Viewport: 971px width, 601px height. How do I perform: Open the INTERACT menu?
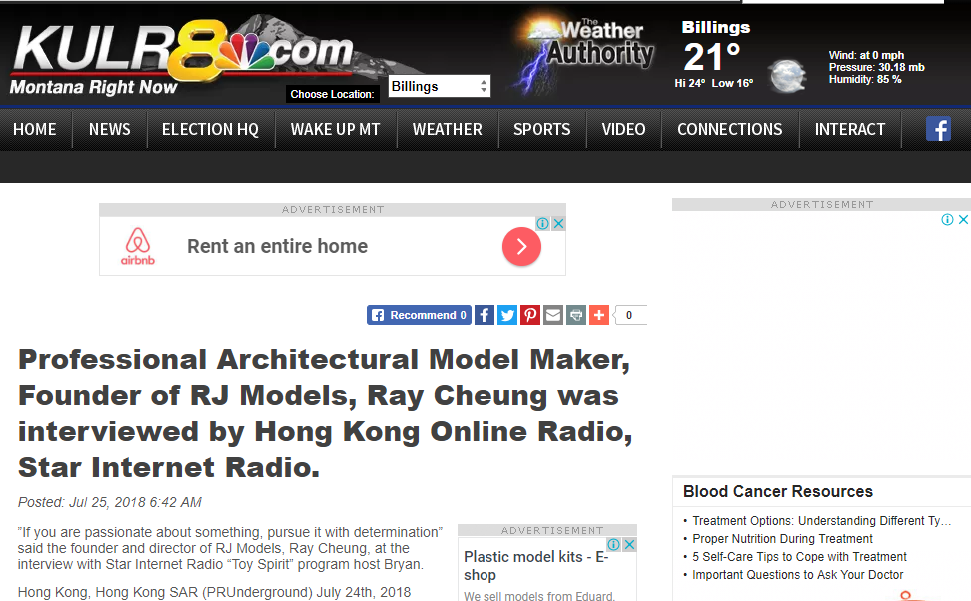[849, 129]
